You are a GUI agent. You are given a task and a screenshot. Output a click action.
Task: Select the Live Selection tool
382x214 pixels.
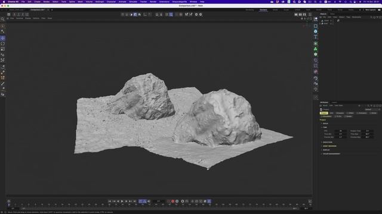(x=2, y=26)
